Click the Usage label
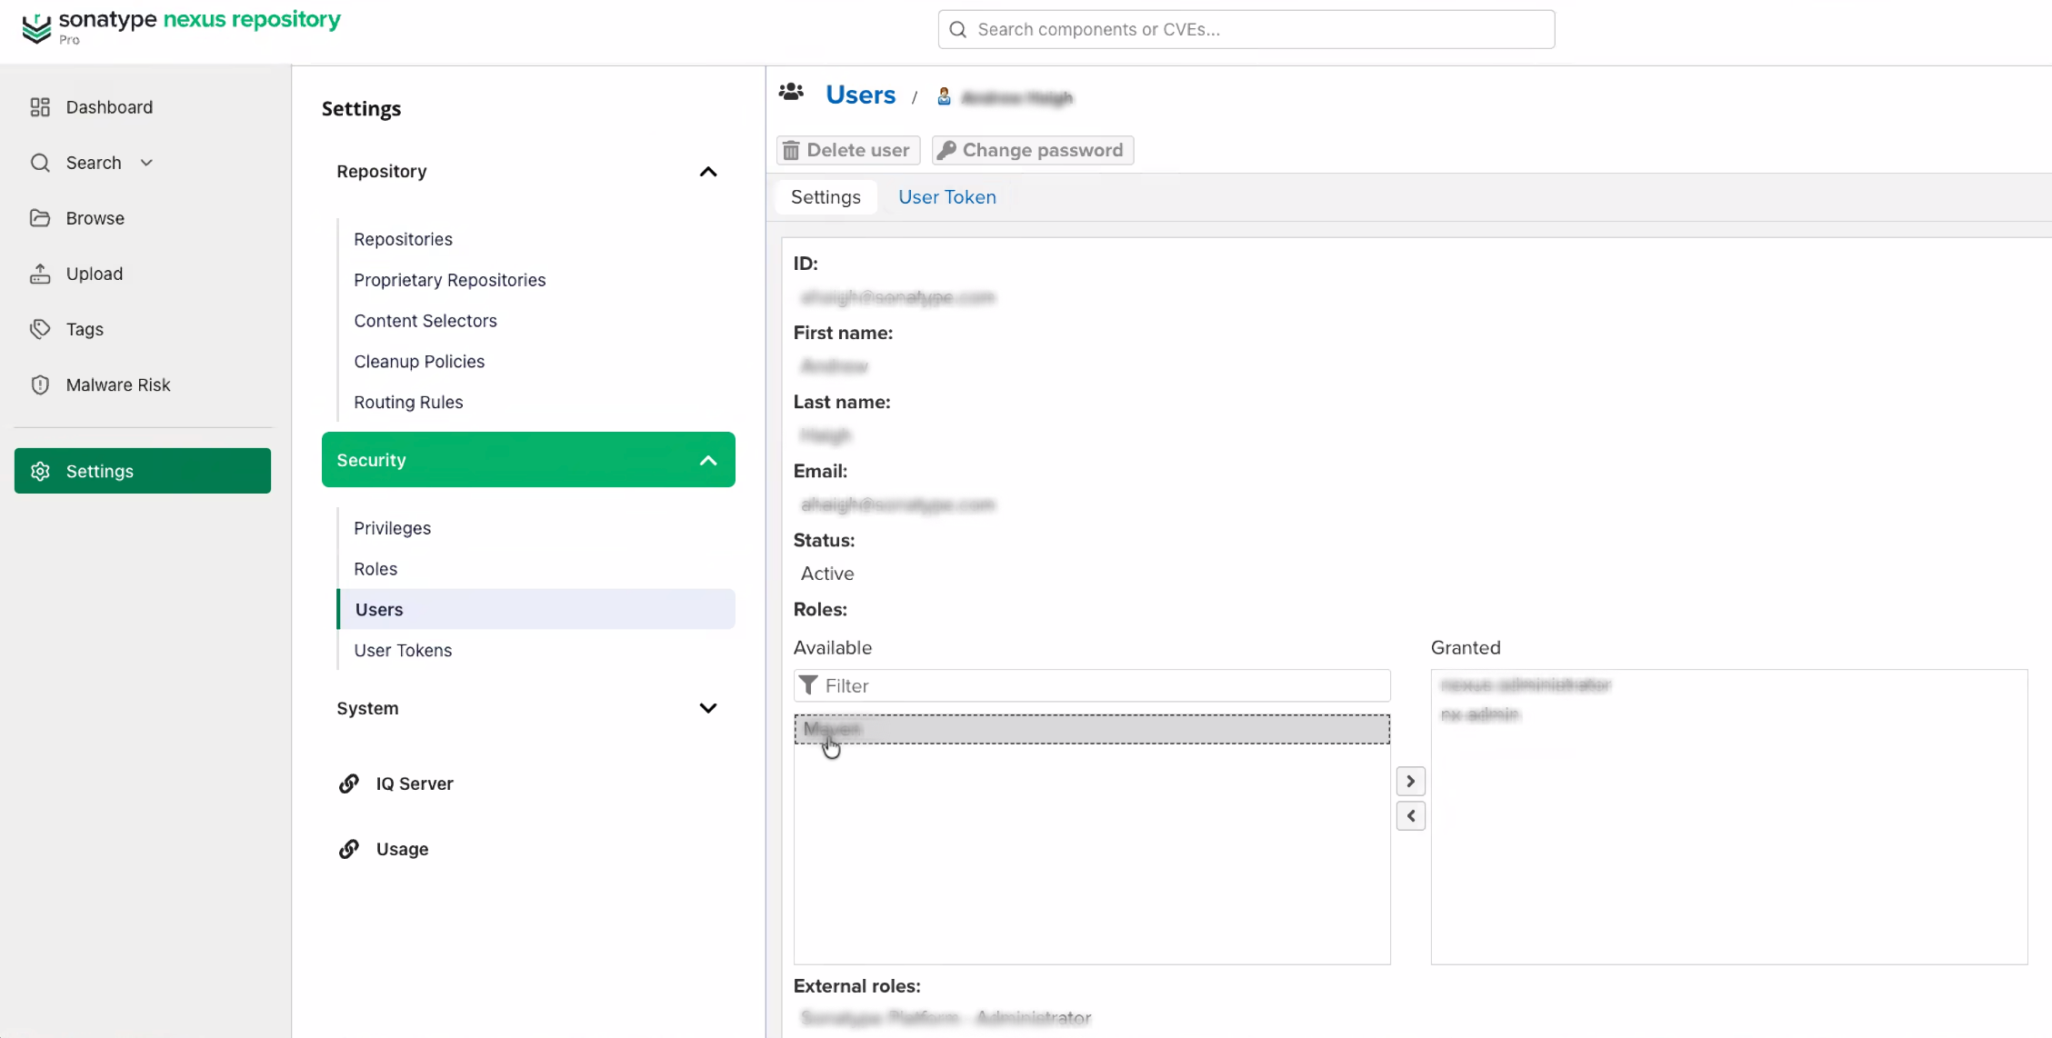2052x1038 pixels. (402, 849)
